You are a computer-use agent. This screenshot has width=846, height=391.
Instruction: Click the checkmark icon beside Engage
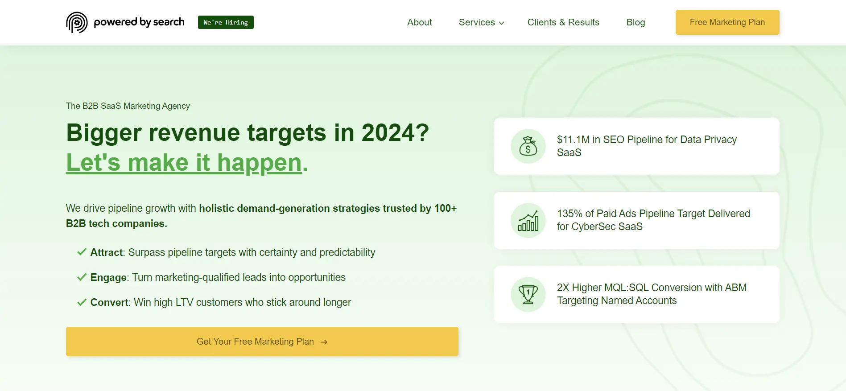click(x=82, y=277)
